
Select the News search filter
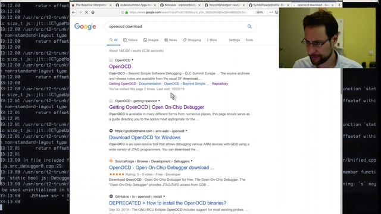(x=171, y=40)
